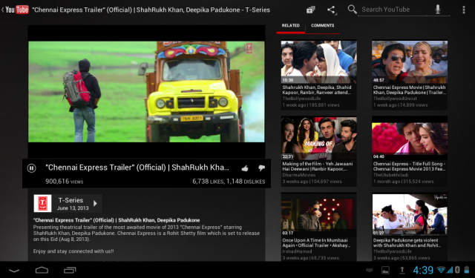Switch to the Related tab

290,25
